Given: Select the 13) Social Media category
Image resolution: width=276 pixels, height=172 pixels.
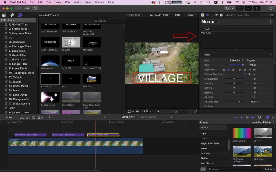Looking at the screenshot, I should point(18,86).
